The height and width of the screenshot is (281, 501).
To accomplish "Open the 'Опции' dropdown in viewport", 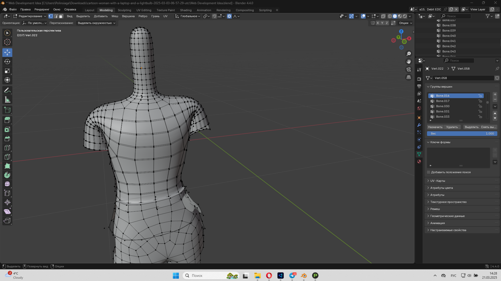I will (405, 23).
